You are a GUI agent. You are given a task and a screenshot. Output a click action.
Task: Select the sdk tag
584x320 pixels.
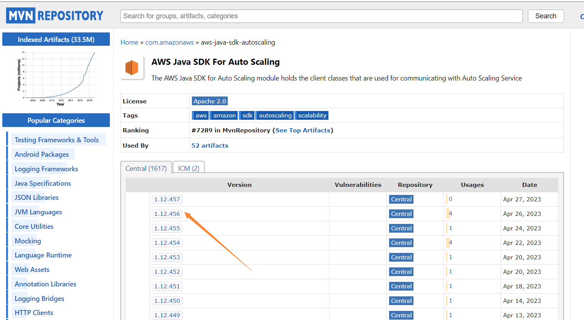[x=248, y=116]
